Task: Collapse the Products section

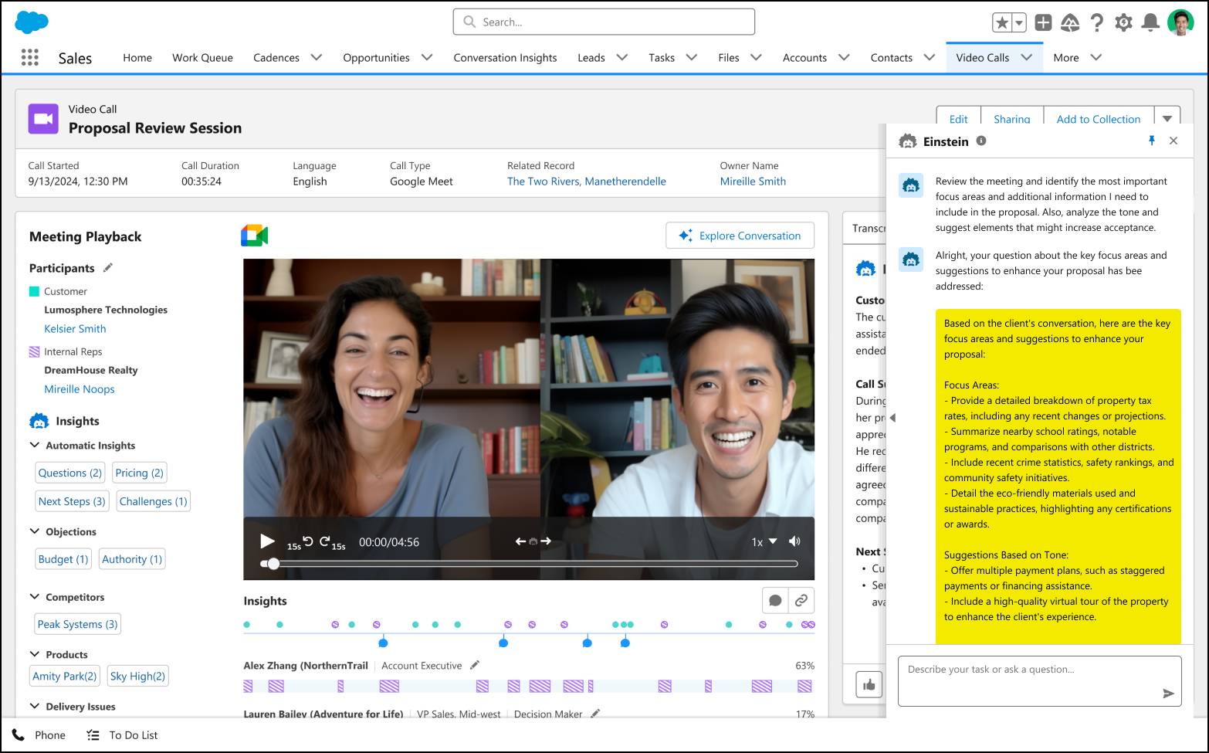Action: click(x=35, y=654)
